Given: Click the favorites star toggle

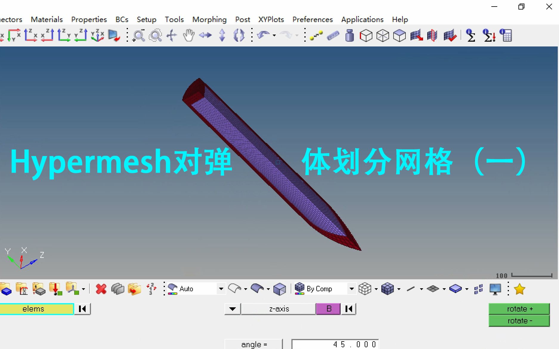Looking at the screenshot, I should (519, 289).
